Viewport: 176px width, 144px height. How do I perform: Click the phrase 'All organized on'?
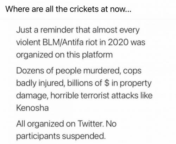tap(46, 124)
